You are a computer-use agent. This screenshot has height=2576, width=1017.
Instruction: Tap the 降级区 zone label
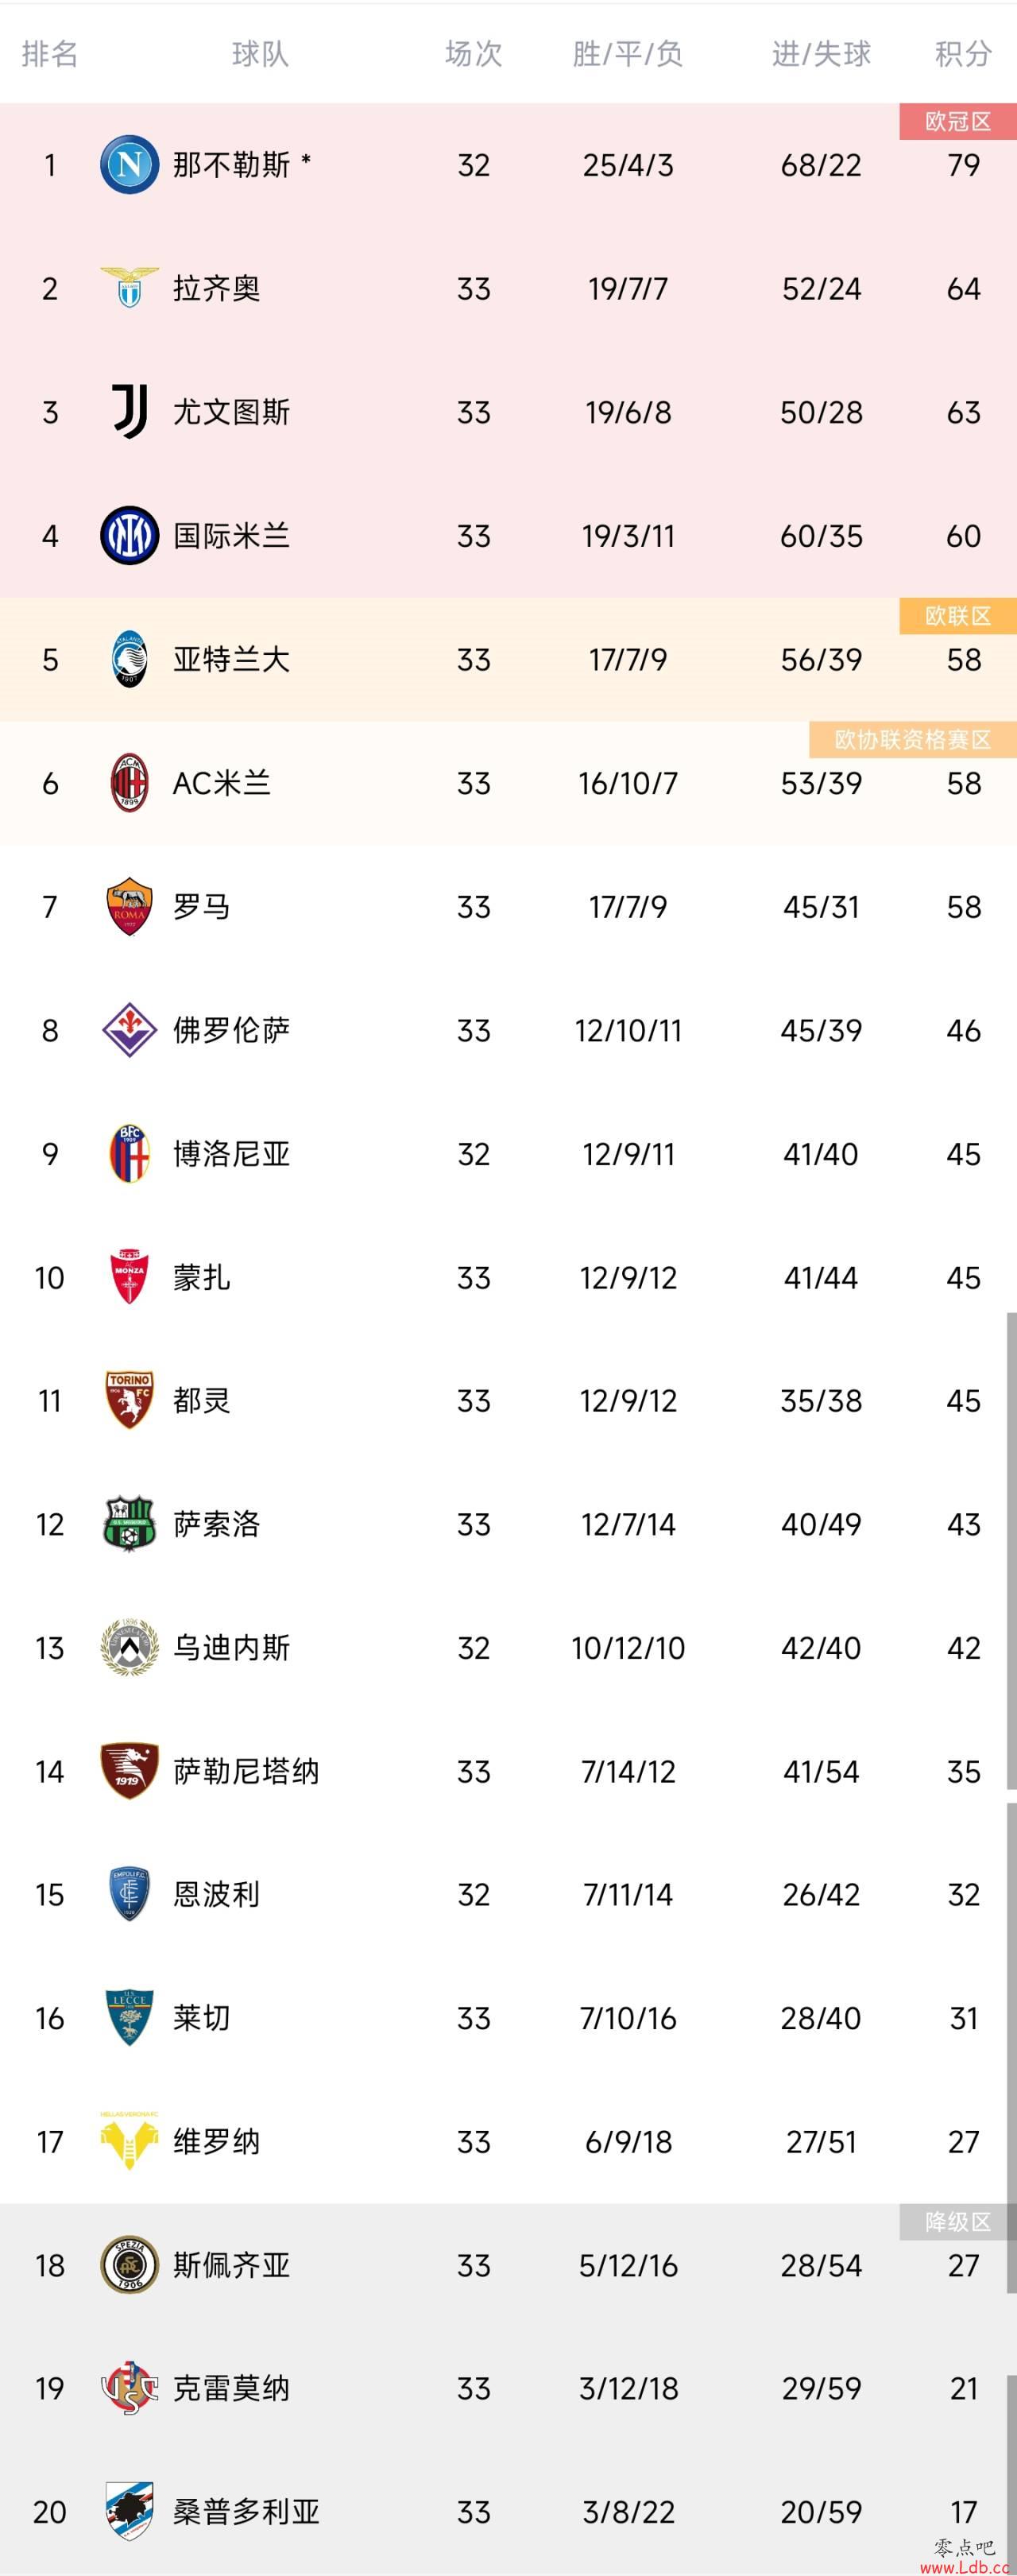pyautogui.click(x=958, y=2221)
